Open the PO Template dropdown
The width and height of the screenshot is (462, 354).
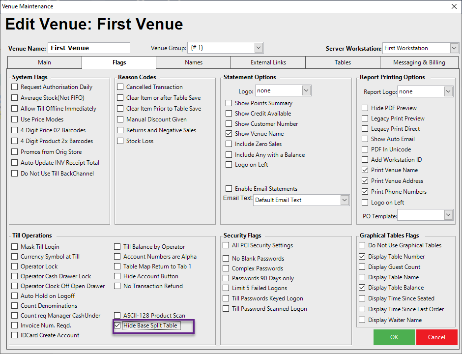[448, 215]
